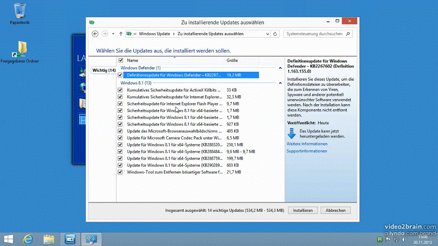Click the breadcrumb chevron before Windows Update

click(x=135, y=34)
